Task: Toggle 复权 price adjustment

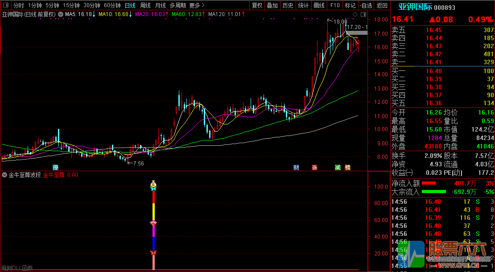Action: (x=257, y=5)
